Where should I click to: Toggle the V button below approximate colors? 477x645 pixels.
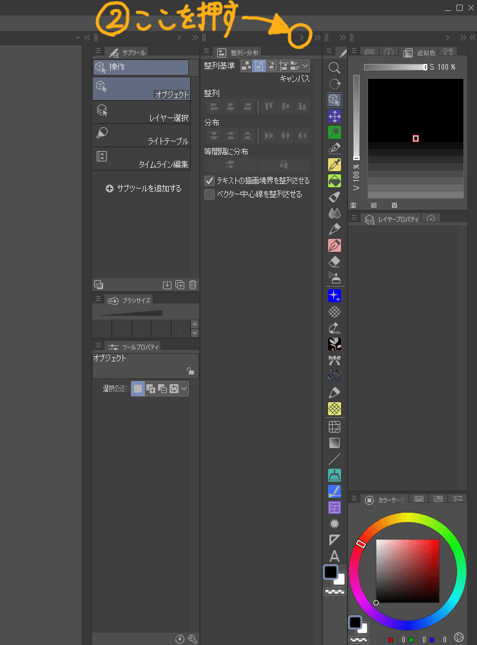394,205
